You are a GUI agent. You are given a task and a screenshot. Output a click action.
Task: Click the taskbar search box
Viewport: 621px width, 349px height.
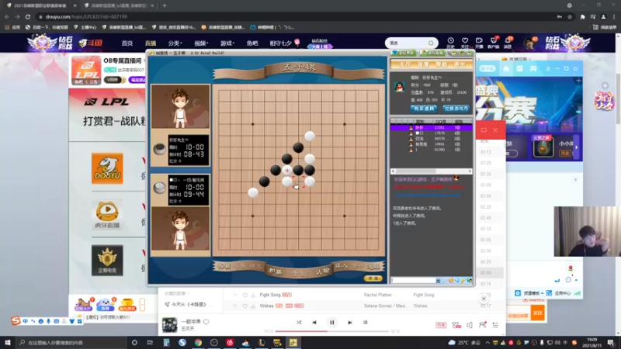coord(71,342)
